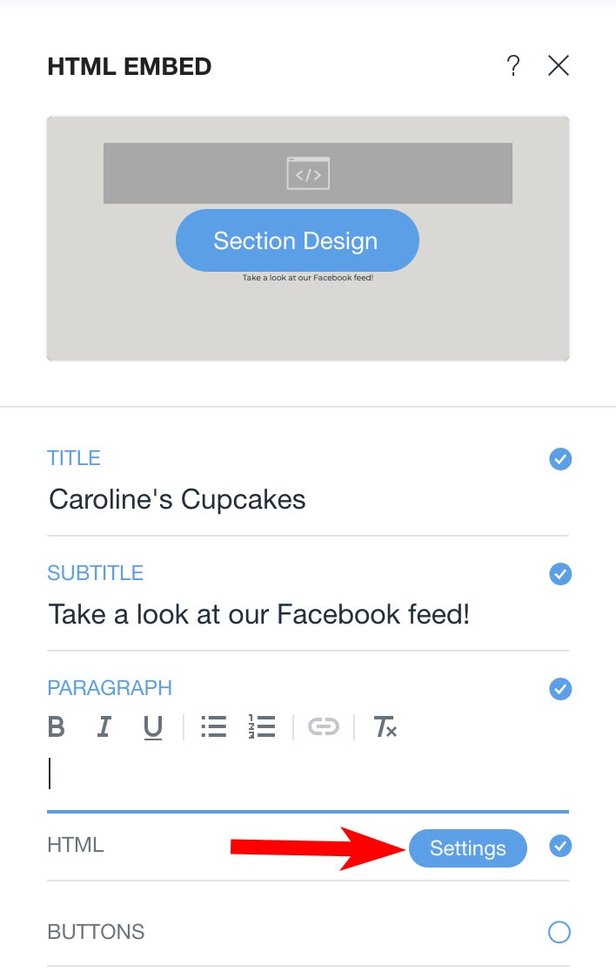Open HTML Settings button

(x=467, y=847)
